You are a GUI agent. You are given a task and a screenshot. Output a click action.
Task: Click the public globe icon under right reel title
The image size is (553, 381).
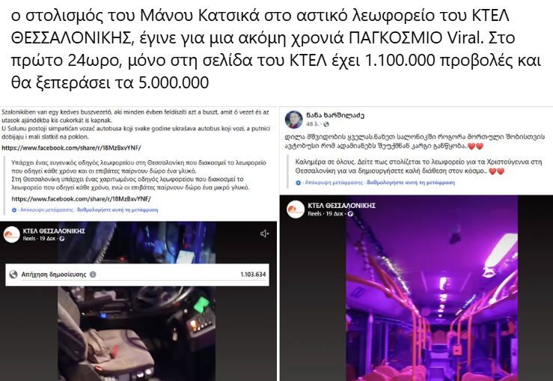pyautogui.click(x=350, y=214)
